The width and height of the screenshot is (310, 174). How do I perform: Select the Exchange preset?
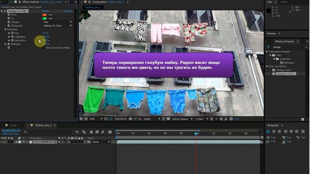(289, 63)
